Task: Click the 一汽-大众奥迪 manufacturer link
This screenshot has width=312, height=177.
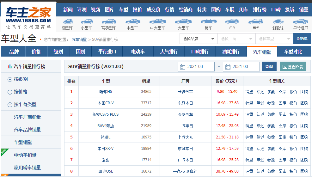Action: click(186, 171)
